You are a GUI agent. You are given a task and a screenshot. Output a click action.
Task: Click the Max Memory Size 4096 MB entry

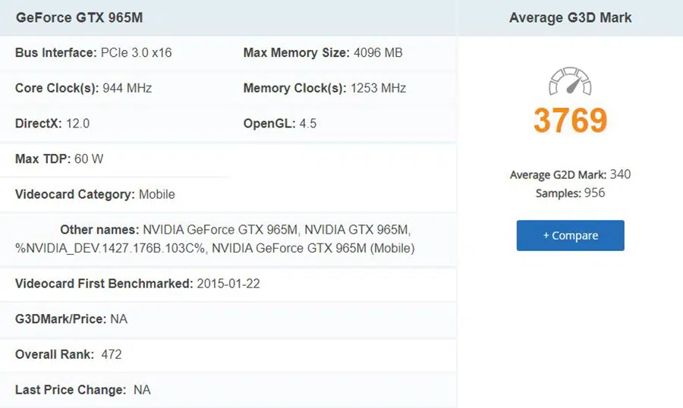click(x=323, y=53)
